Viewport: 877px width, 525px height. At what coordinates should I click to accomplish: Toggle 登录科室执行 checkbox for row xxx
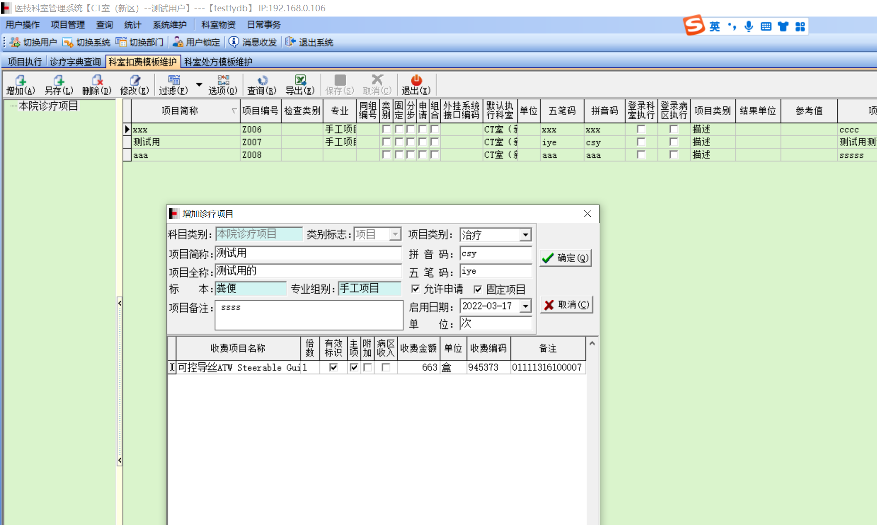pyautogui.click(x=641, y=129)
